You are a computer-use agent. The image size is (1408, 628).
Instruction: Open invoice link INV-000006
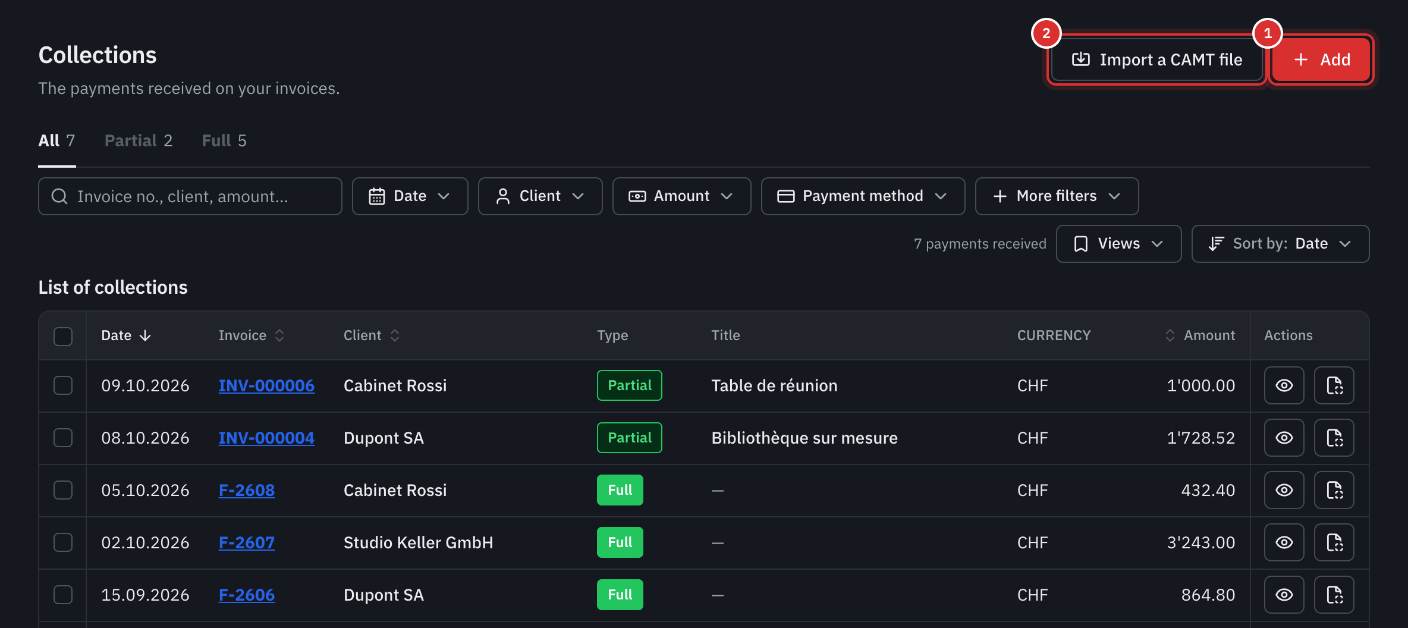coord(266,385)
